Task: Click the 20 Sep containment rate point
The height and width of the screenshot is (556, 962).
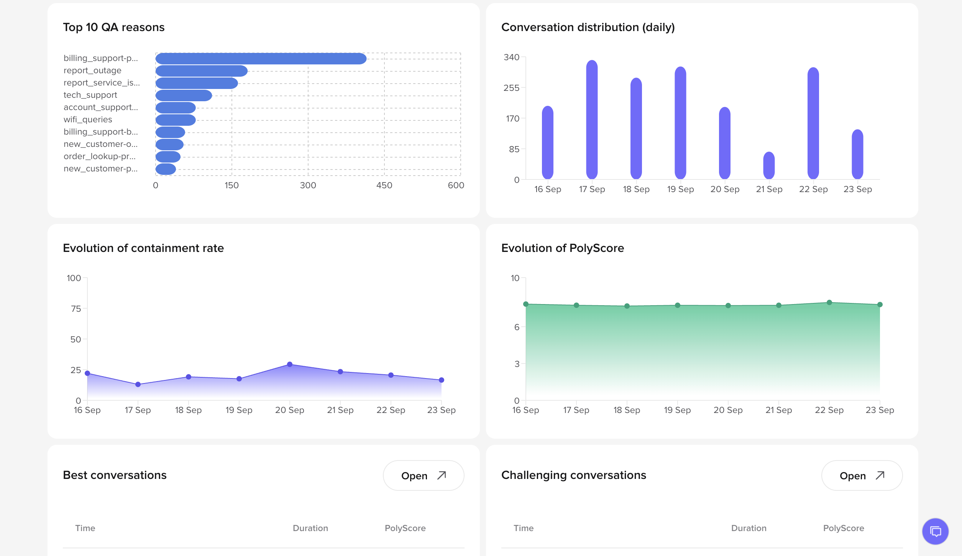Action: pyautogui.click(x=290, y=364)
